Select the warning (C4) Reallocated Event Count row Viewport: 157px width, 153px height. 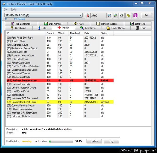pyautogui.click(x=60, y=102)
